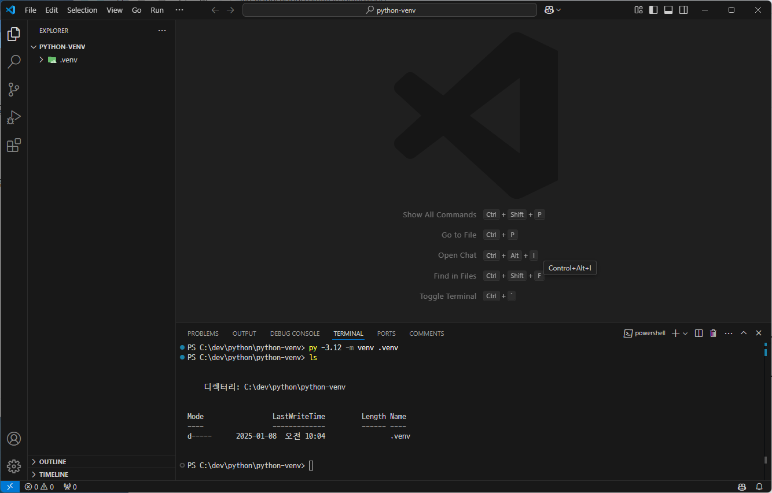The width and height of the screenshot is (772, 493).
Task: Open terminal panel more actions
Action: [x=729, y=333]
